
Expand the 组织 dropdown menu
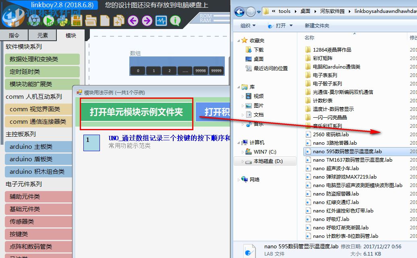tap(247, 25)
